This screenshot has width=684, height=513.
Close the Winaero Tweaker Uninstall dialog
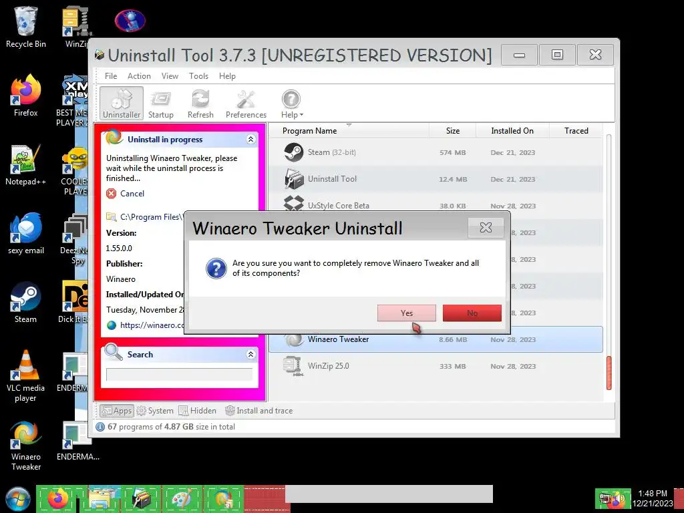pos(486,227)
